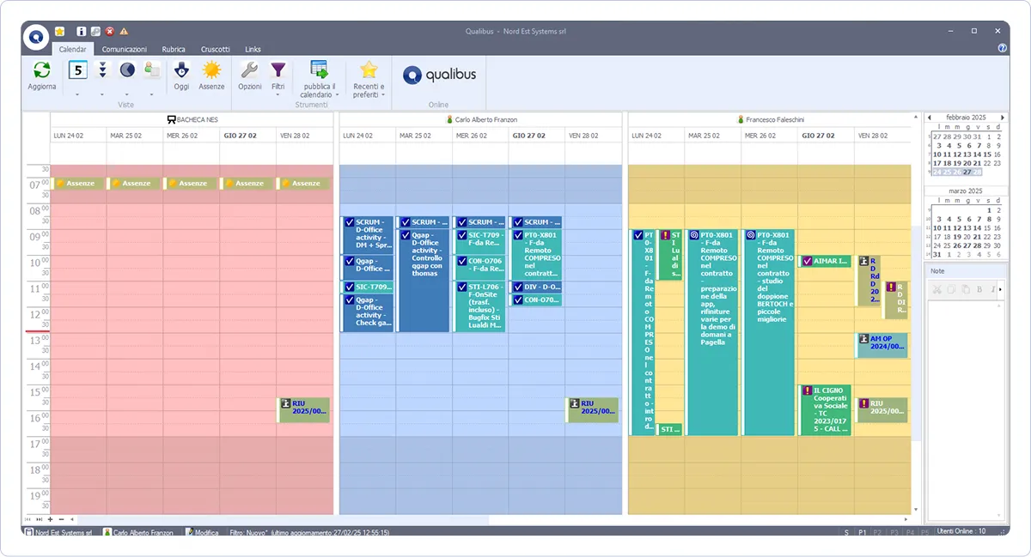Click Modifica in the status bar
Image resolution: width=1031 pixels, height=557 pixels.
tap(202, 533)
